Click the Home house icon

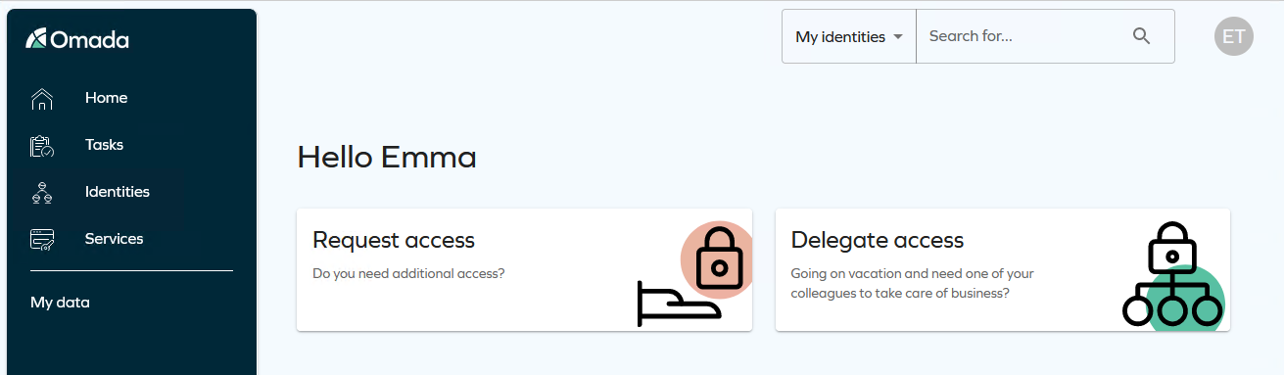click(x=42, y=98)
